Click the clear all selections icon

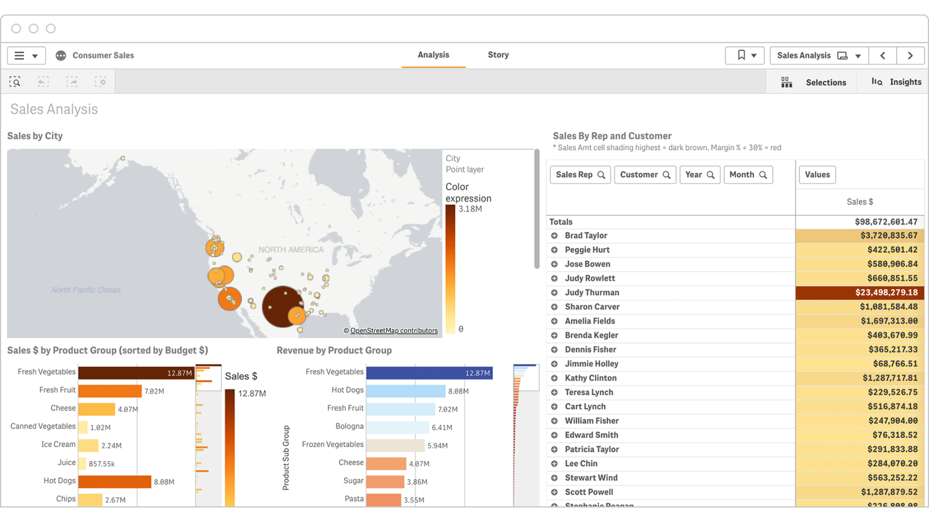click(101, 82)
